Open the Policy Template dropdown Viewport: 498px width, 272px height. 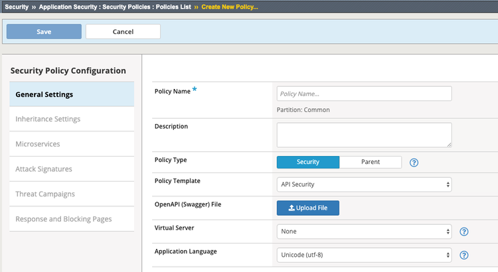click(364, 184)
